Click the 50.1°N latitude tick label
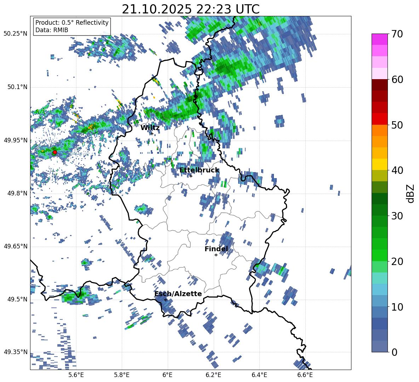Viewport: 419px width, 382px height. click(x=17, y=87)
